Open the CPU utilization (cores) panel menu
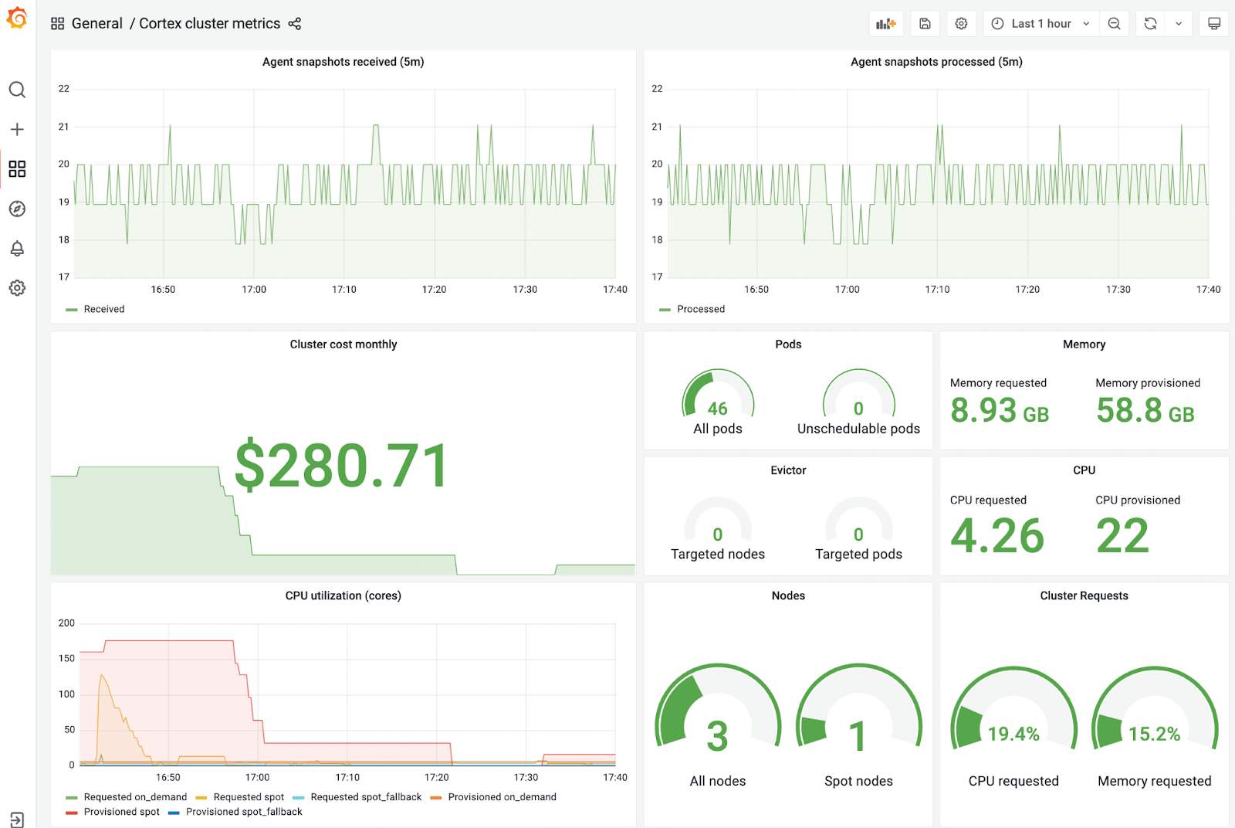Image resolution: width=1235 pixels, height=828 pixels. coord(343,596)
